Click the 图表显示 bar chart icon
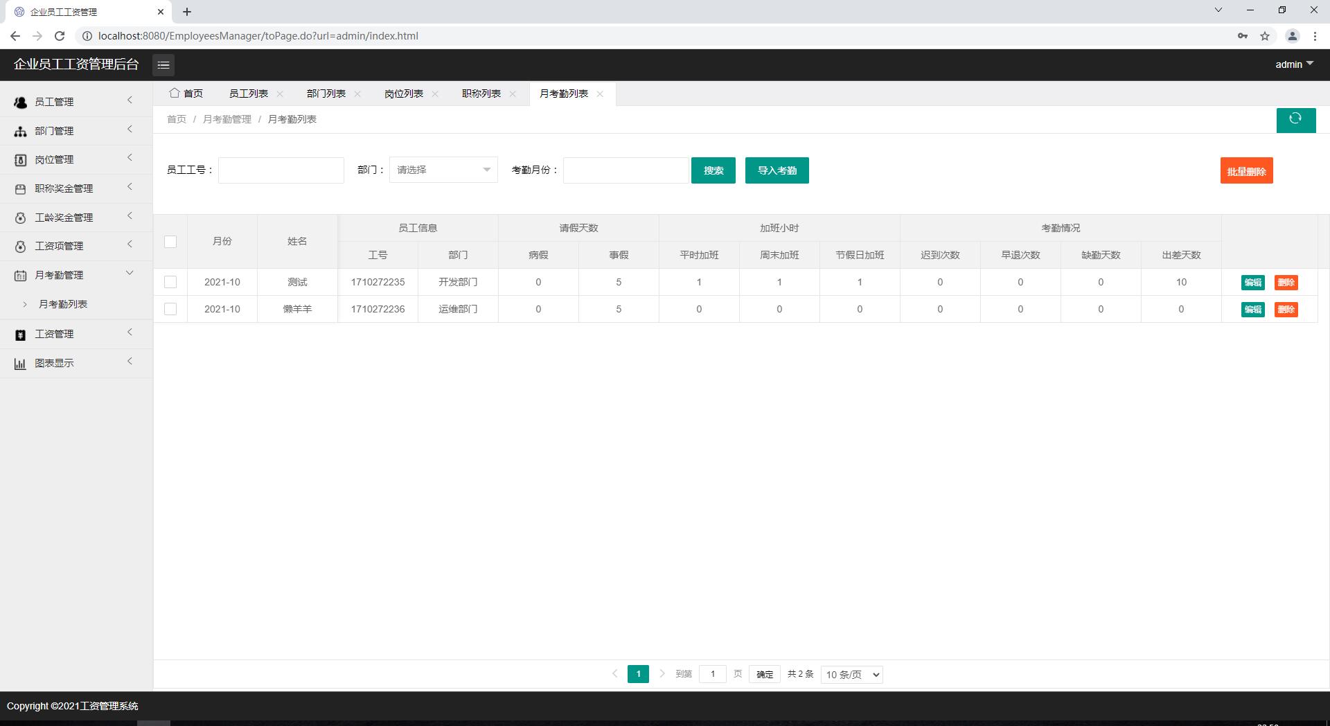The width and height of the screenshot is (1330, 726). pos(20,364)
